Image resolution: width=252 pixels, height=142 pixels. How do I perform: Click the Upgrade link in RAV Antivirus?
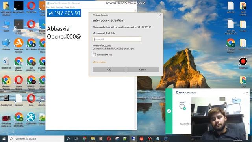click(x=185, y=123)
